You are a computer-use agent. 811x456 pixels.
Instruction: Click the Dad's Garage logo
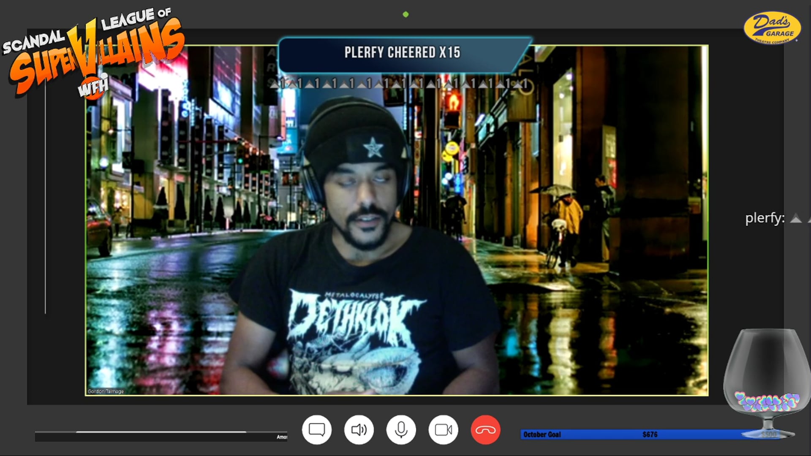click(x=772, y=28)
